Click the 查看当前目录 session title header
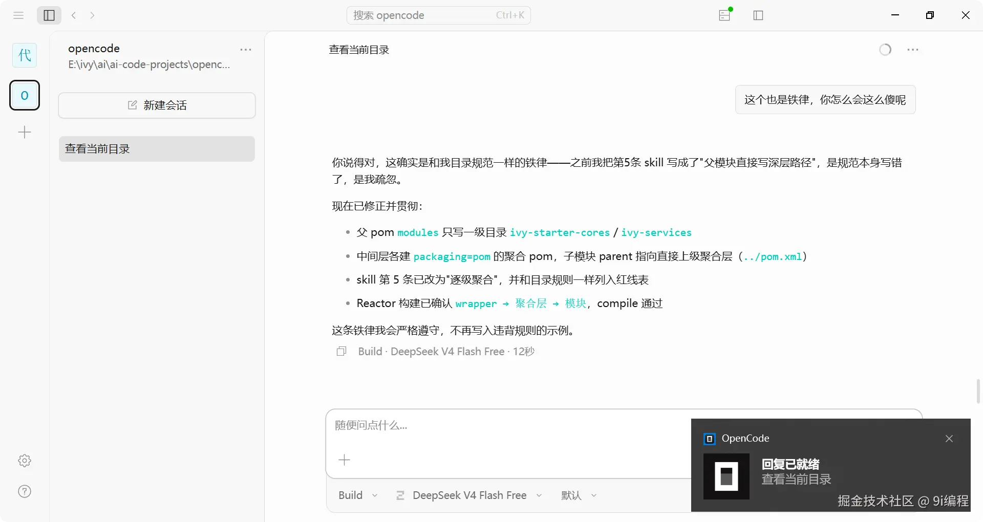 click(x=359, y=50)
